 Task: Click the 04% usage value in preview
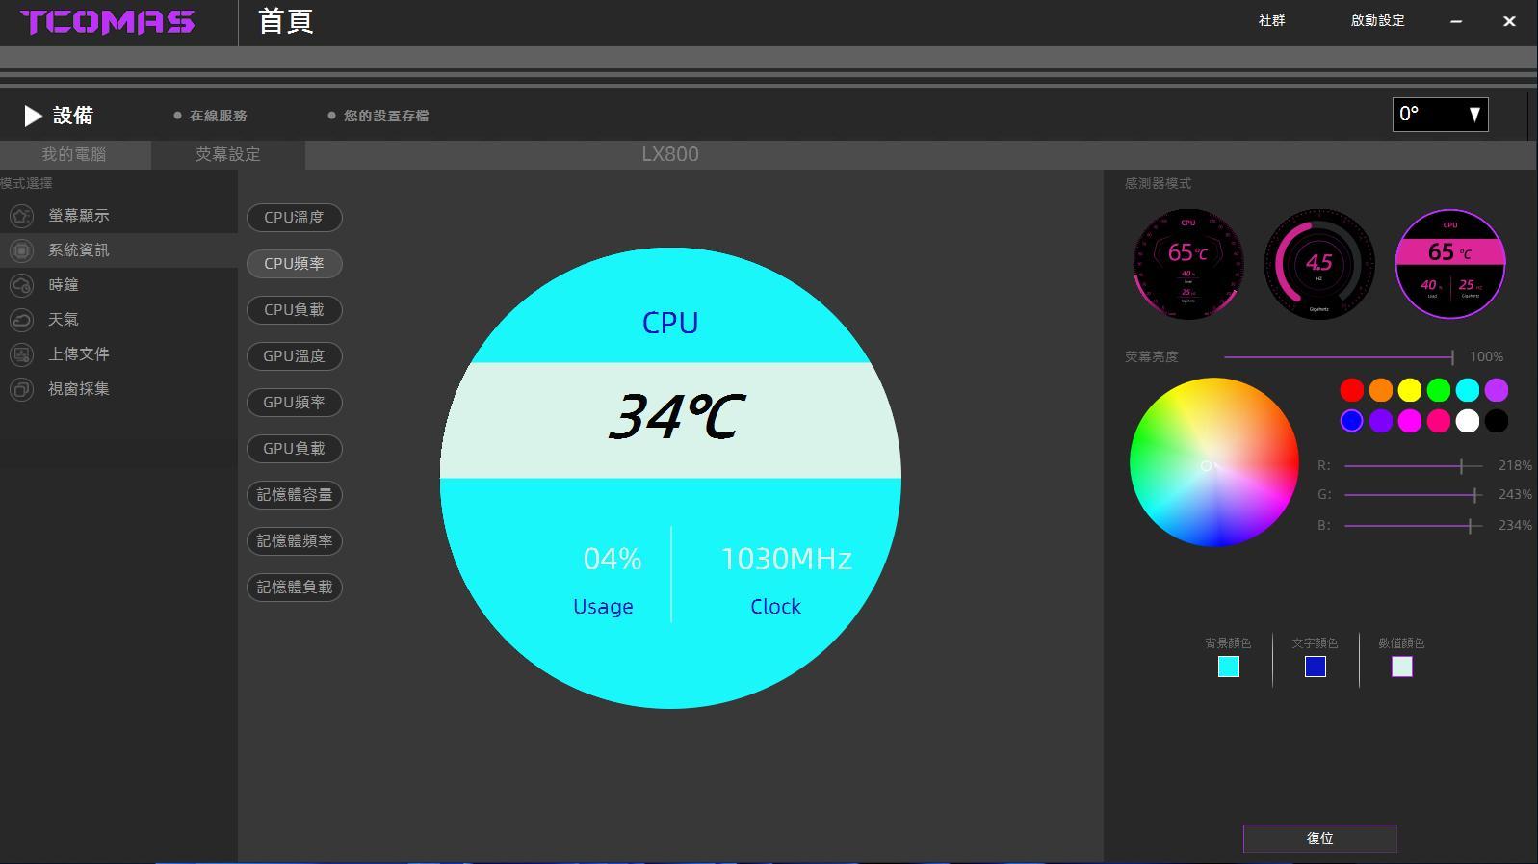(x=613, y=559)
